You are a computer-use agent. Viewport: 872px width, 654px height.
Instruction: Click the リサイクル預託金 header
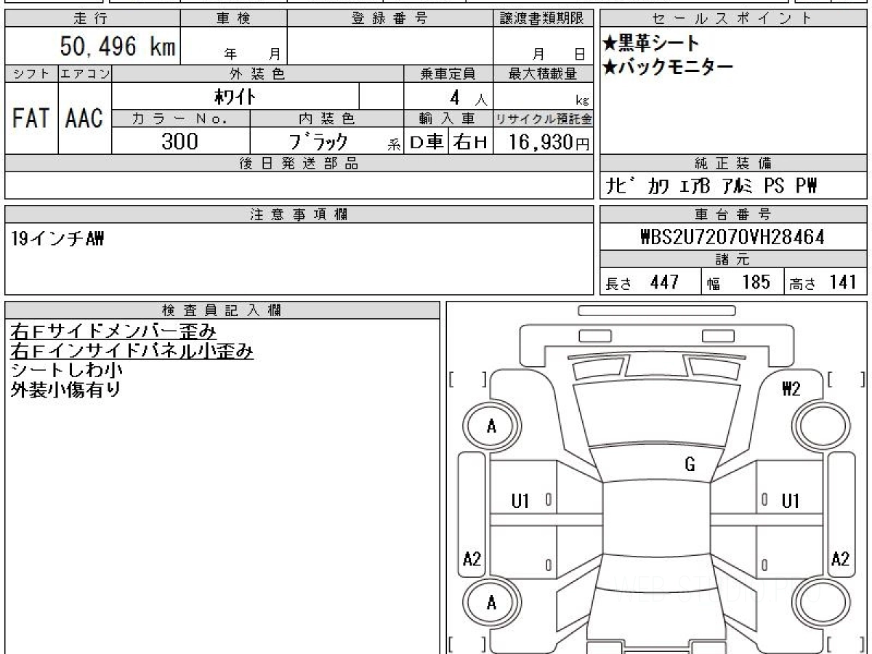[544, 118]
